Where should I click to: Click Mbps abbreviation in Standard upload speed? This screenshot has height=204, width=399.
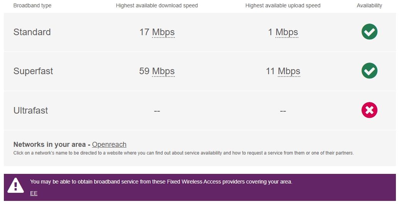click(x=287, y=32)
